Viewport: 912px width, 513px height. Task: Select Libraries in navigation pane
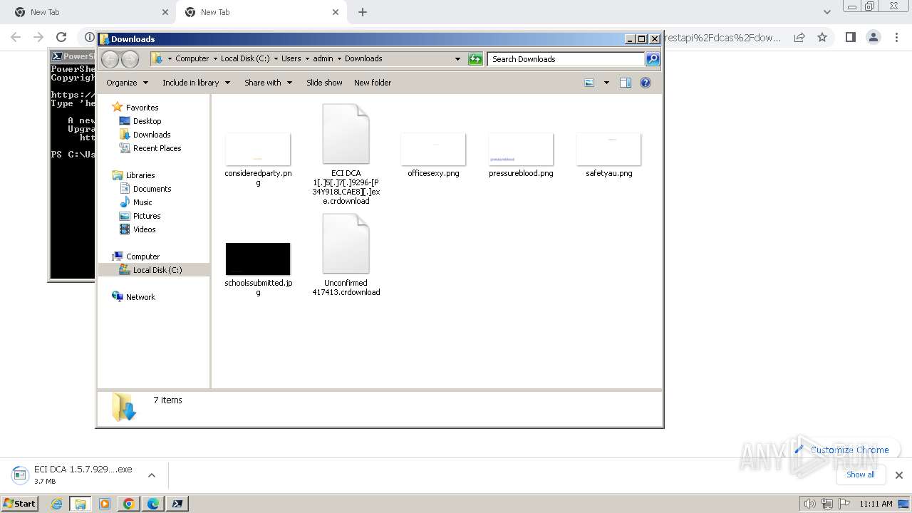[x=140, y=175]
